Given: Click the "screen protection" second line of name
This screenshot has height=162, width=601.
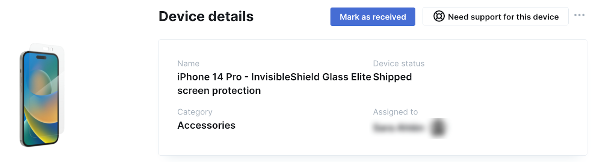Looking at the screenshot, I should tap(219, 91).
